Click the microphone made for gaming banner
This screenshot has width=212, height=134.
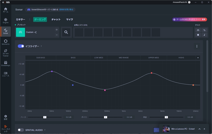(x=189, y=20)
